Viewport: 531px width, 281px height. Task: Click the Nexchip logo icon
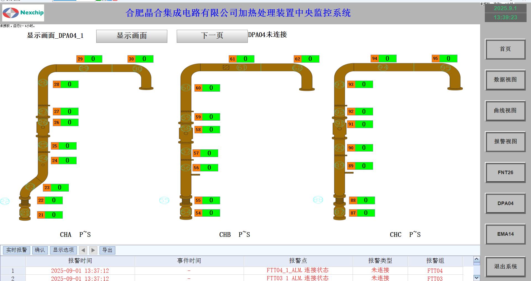click(11, 13)
